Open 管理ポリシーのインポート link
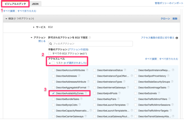Image resolution: width=184 pixels, height=120 pixels. tap(169, 3)
